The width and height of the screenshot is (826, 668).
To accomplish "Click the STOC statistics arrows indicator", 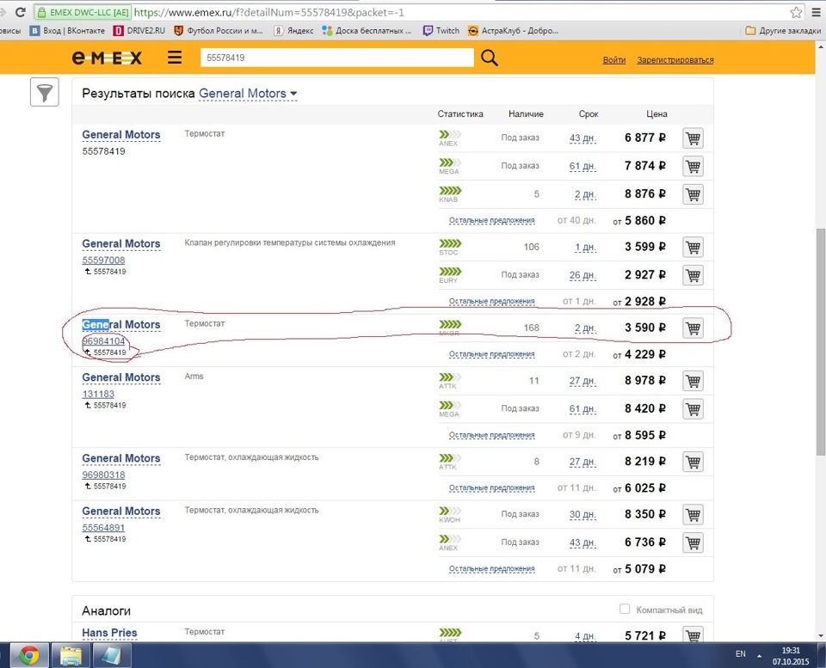I will [450, 243].
